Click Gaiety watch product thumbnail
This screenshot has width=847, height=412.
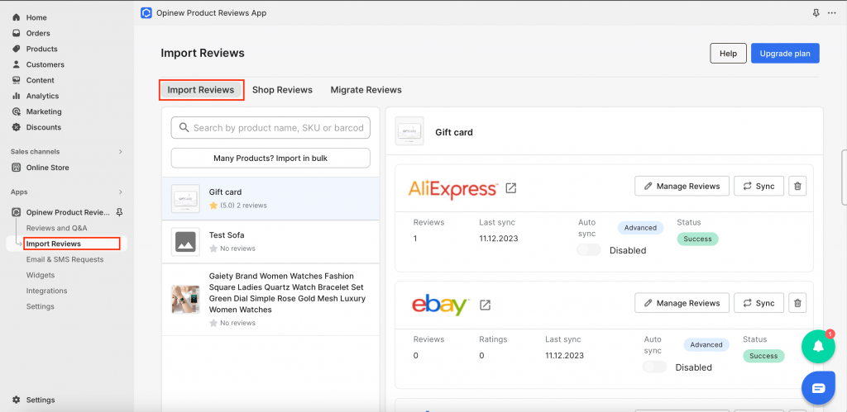185,299
